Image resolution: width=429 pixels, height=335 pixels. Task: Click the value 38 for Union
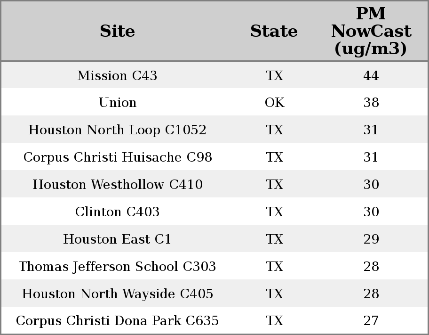tap(371, 103)
